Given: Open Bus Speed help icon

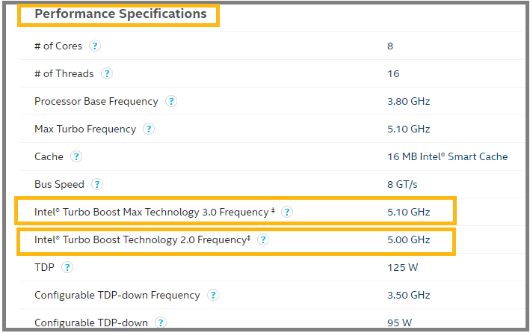Looking at the screenshot, I should click(x=97, y=184).
